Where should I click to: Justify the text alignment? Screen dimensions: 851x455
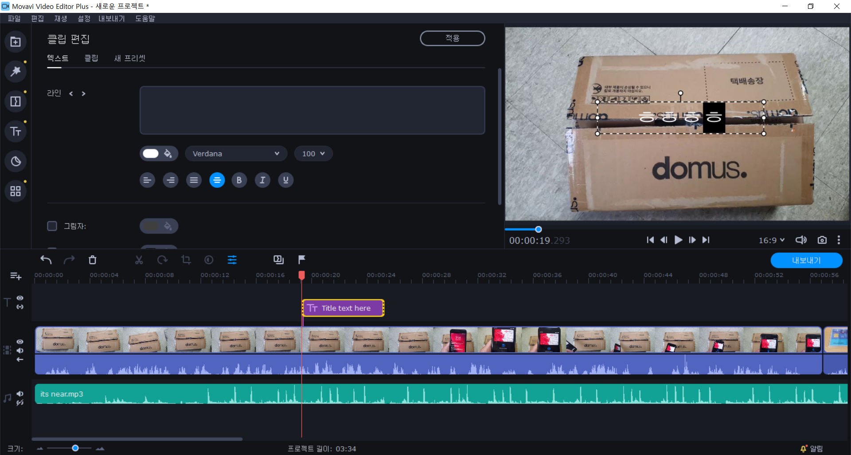(x=194, y=180)
